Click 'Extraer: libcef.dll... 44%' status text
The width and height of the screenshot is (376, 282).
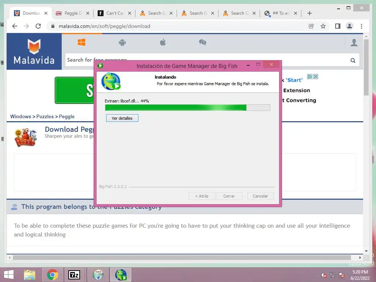point(127,101)
